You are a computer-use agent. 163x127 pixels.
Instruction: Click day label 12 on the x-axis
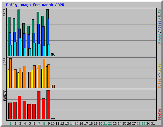coord(62,124)
